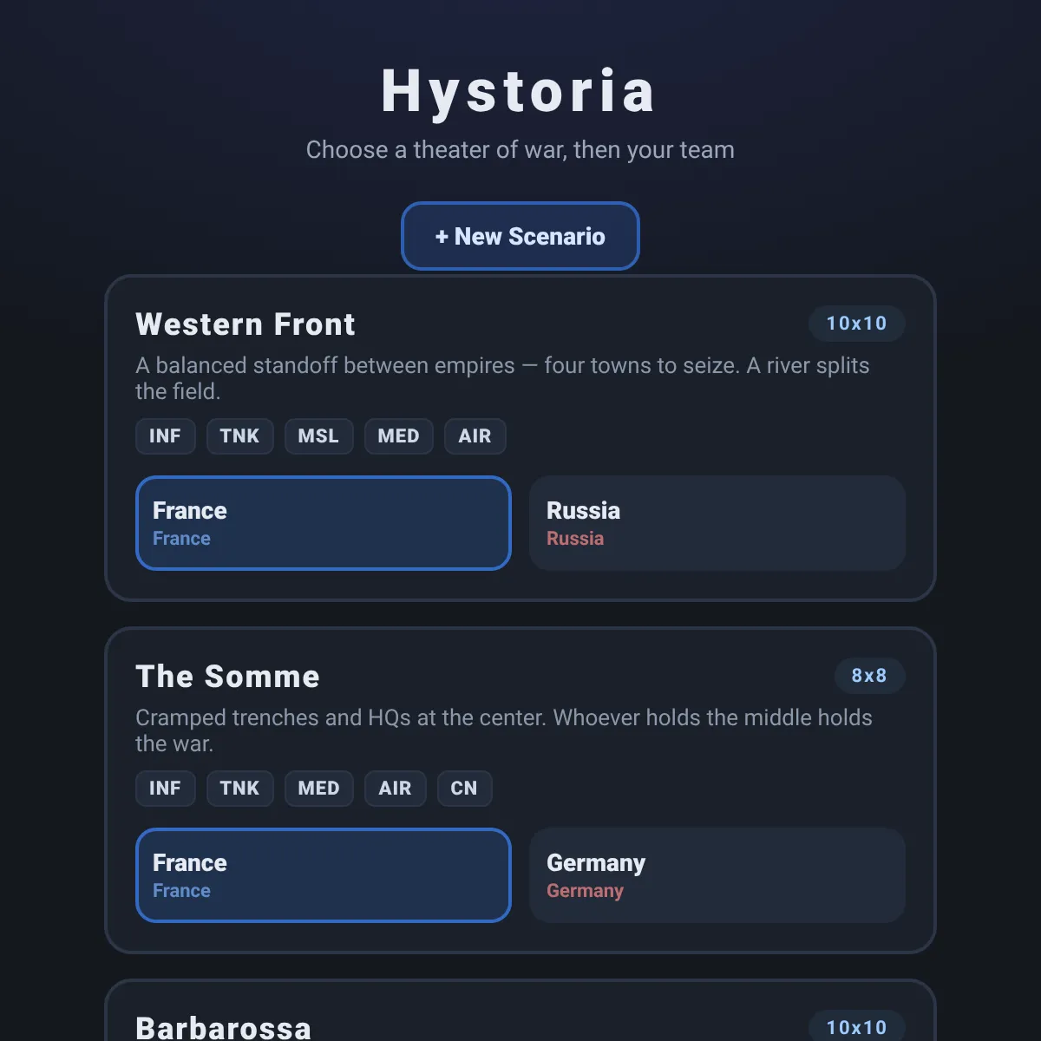The image size is (1041, 1041).
Task: Open the Barbarossa scenario card
Action: pos(520,1011)
